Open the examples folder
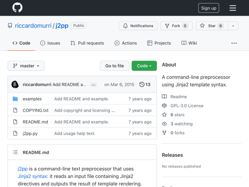Image resolution: width=249 pixels, height=187 pixels. point(32,99)
